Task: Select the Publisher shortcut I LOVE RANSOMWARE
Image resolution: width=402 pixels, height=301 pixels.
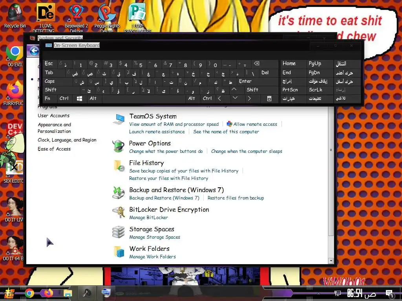Action: point(138,17)
